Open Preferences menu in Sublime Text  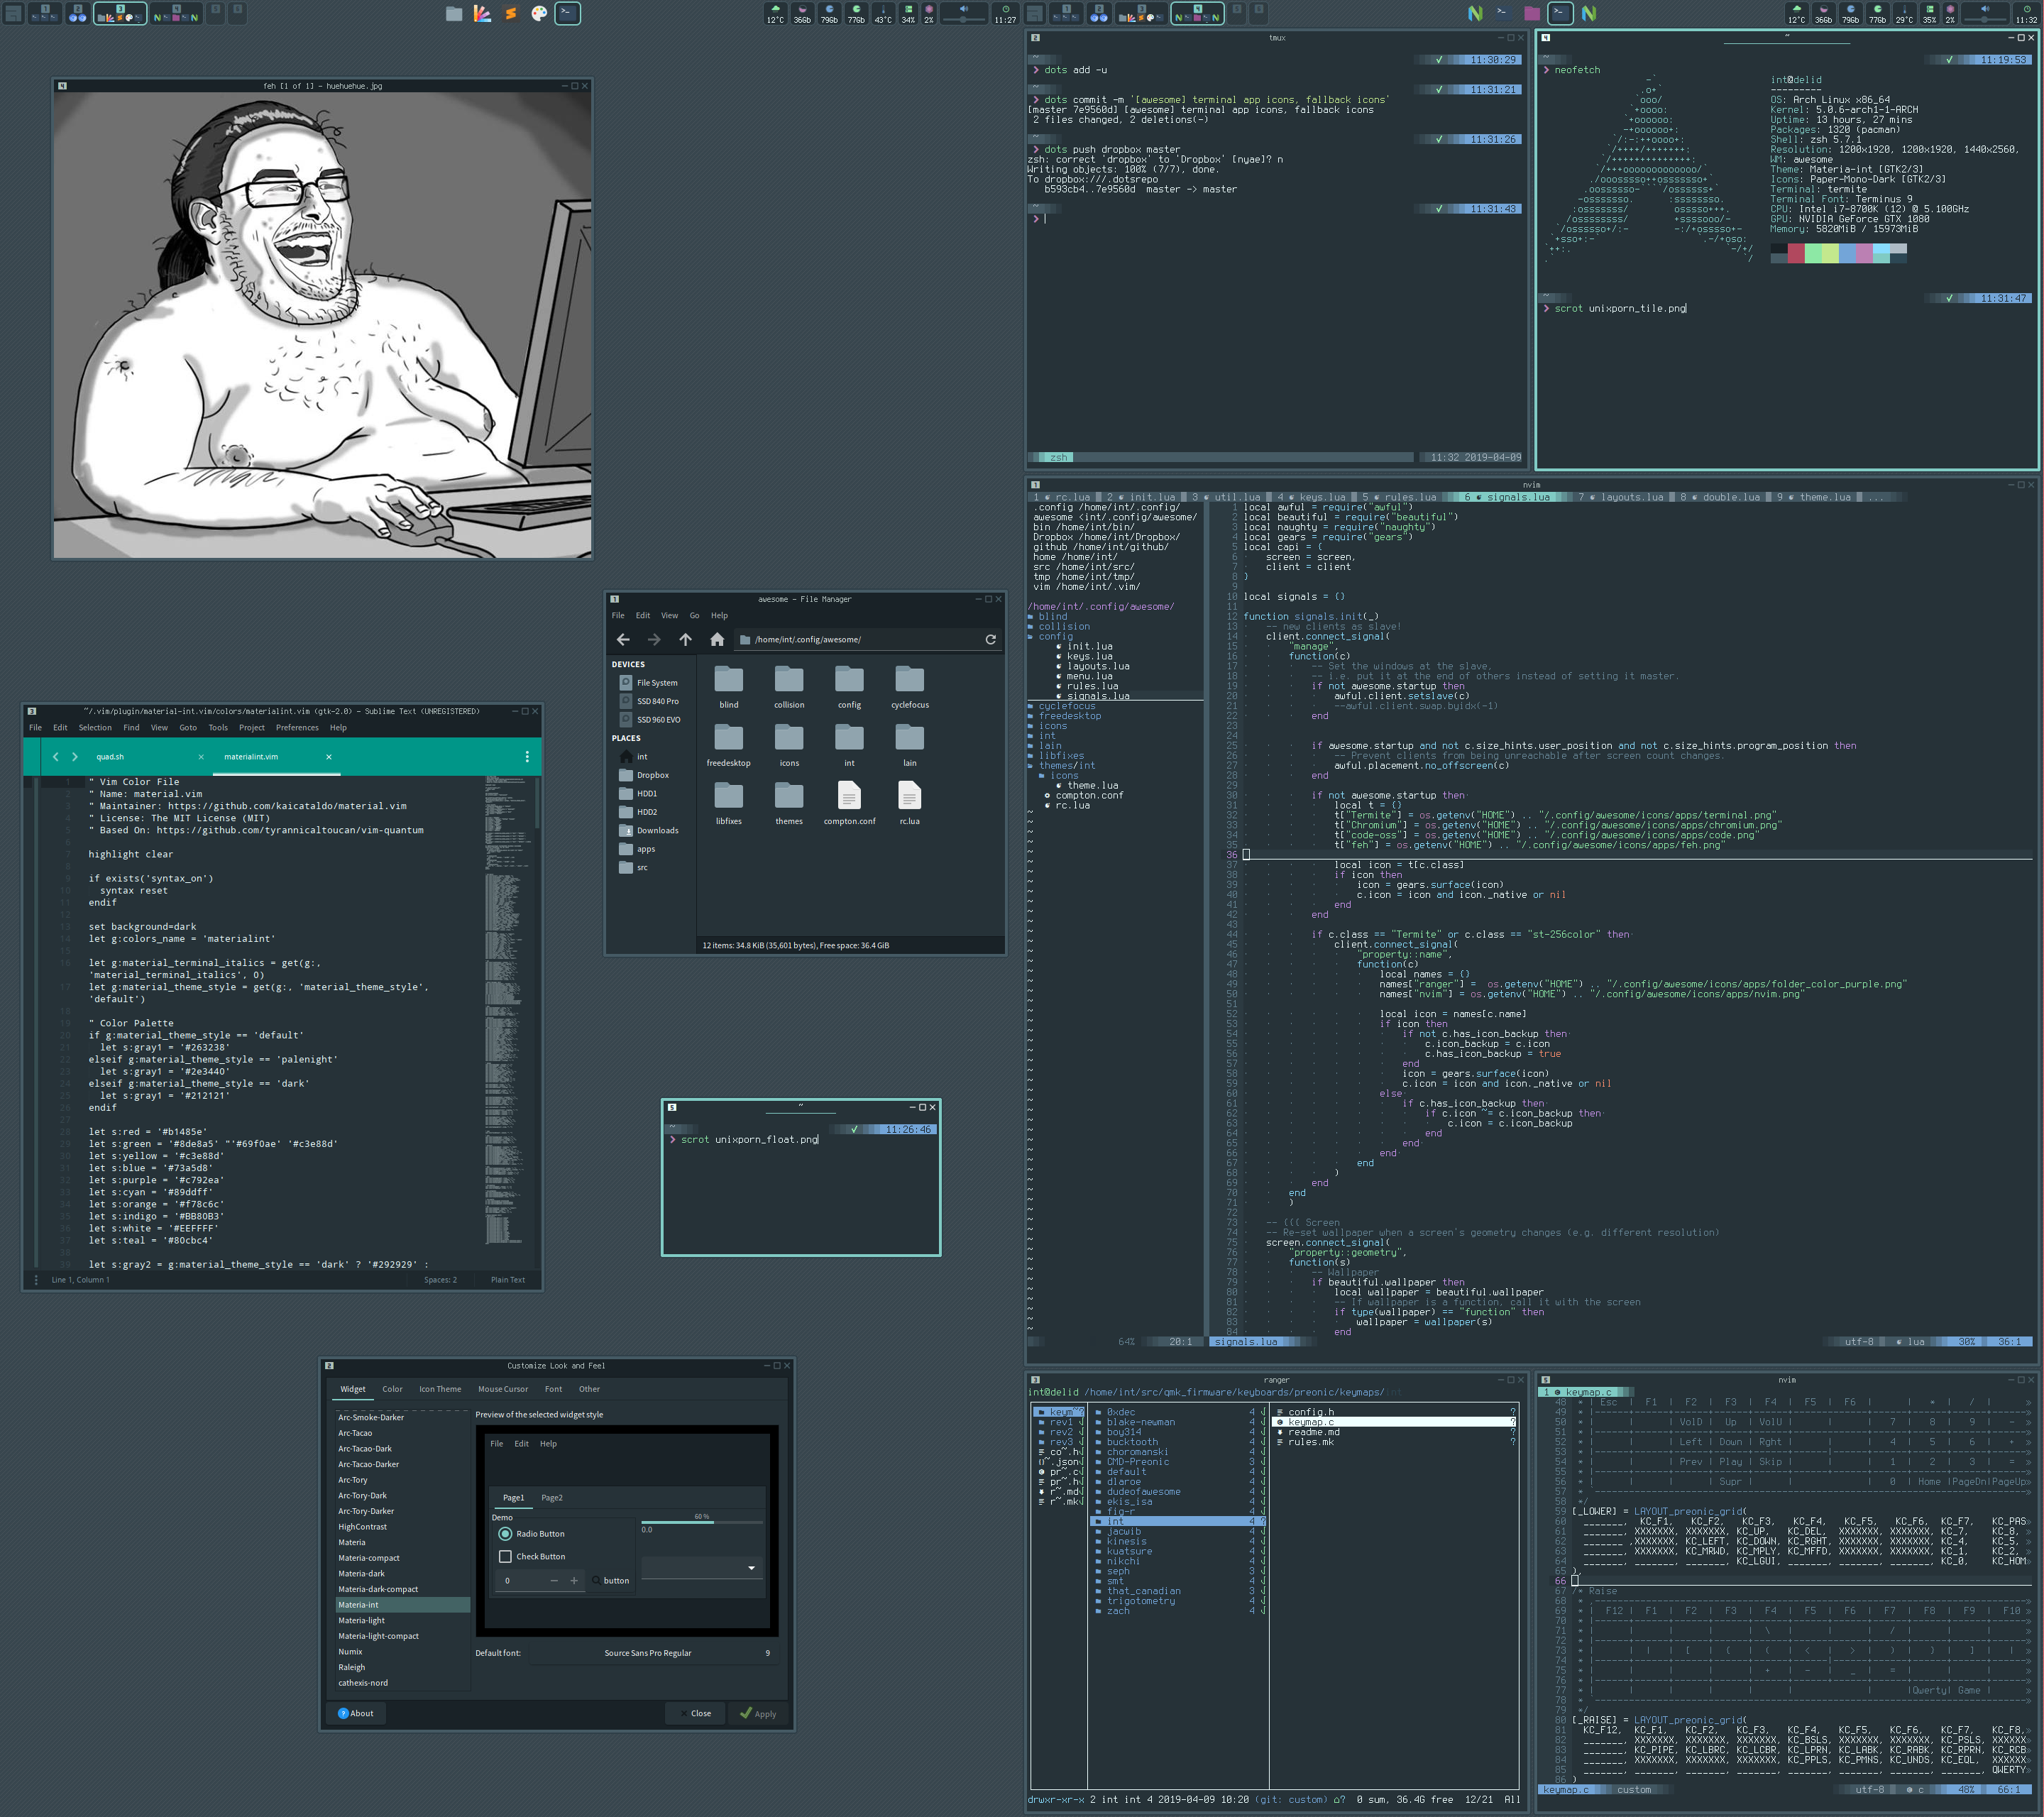coord(297,728)
